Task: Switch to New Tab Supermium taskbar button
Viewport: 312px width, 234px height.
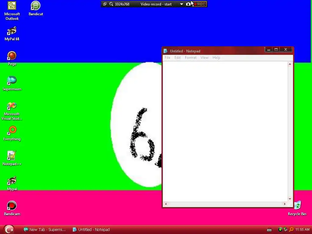Action: pos(44,229)
